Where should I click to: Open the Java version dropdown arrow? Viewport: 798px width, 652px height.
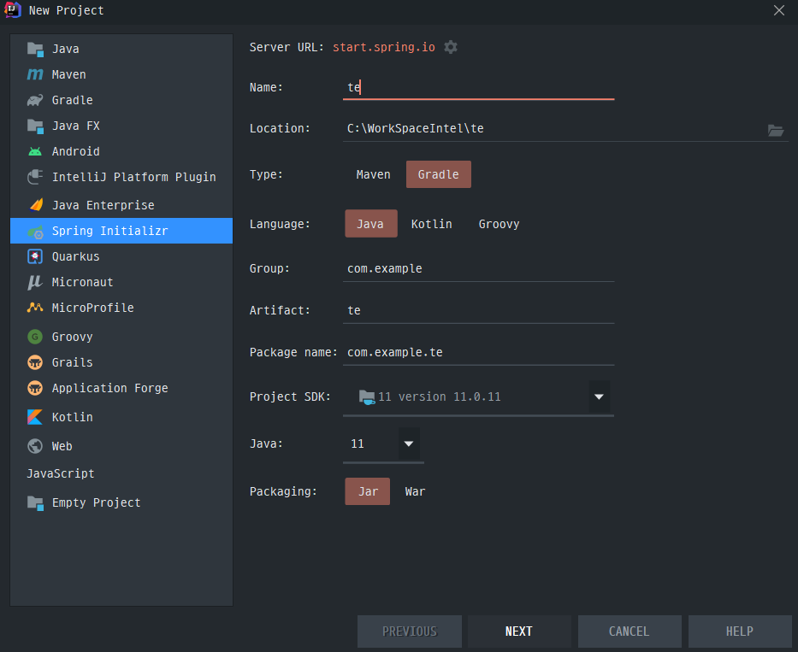click(408, 443)
